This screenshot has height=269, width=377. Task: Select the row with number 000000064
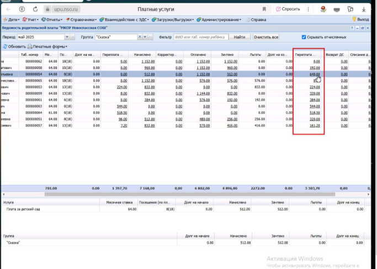185,112
